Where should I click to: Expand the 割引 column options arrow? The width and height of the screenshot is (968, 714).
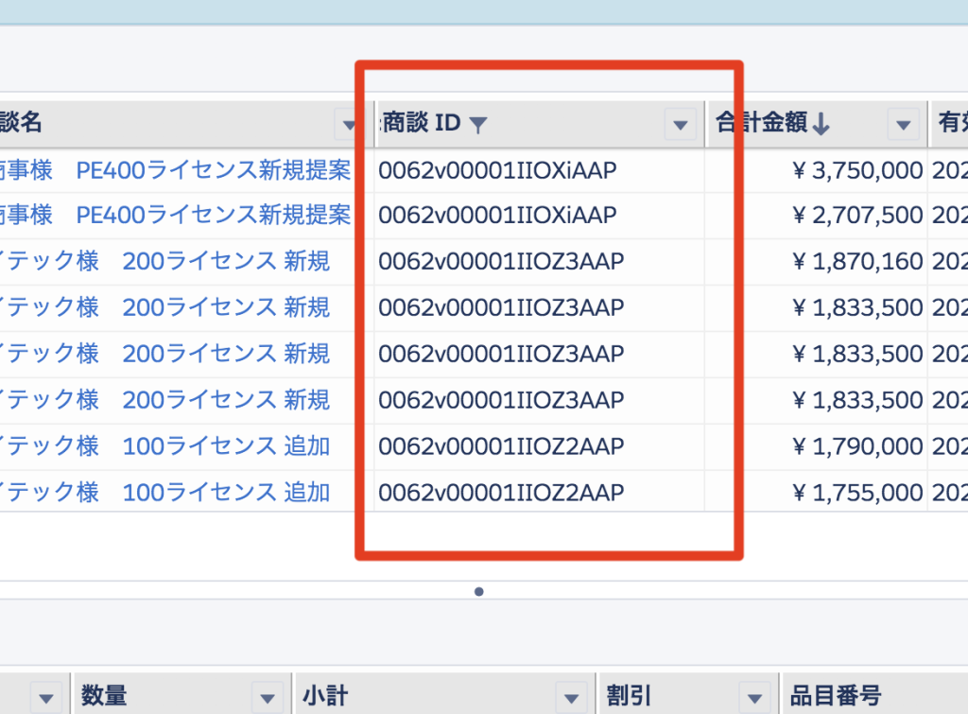755,698
